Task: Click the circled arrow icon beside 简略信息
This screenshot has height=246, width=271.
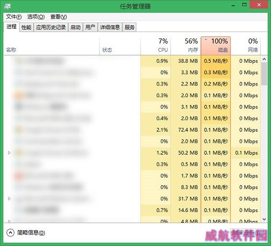Action: (10, 233)
